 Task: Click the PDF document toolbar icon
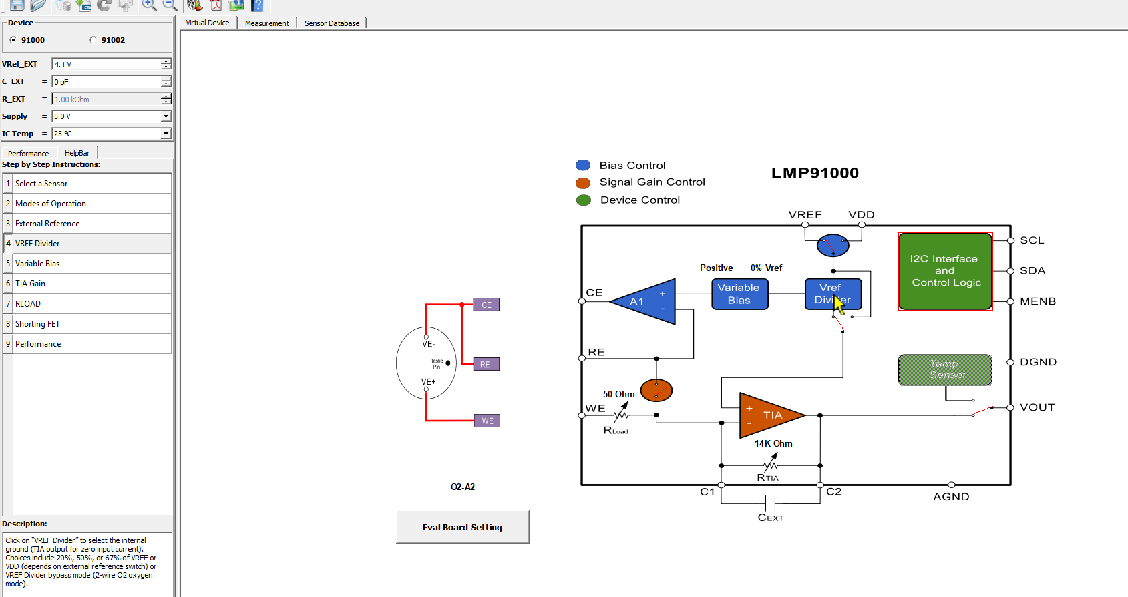216,5
